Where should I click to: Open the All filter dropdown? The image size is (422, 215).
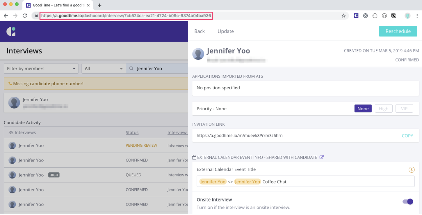click(103, 69)
